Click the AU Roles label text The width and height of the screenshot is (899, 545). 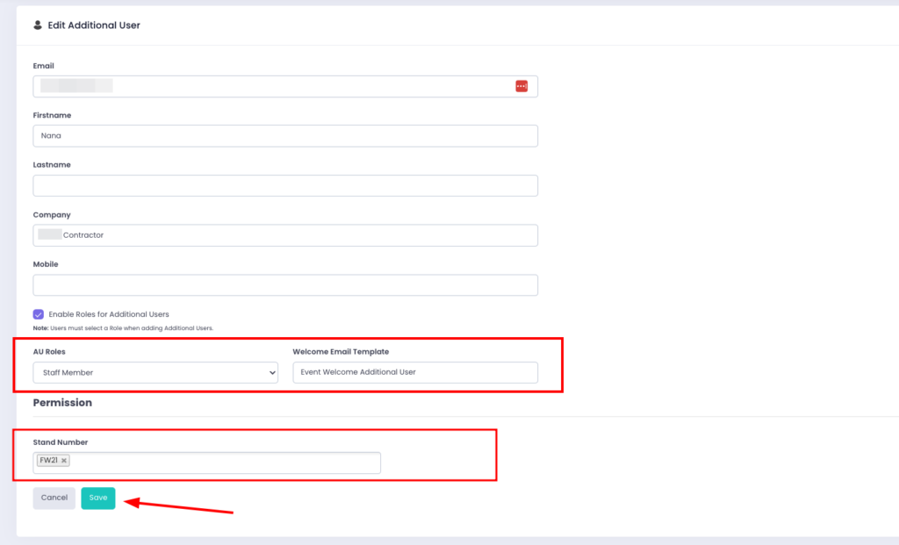[x=49, y=352]
